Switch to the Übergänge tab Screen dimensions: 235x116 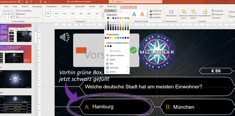click(x=37, y=6)
